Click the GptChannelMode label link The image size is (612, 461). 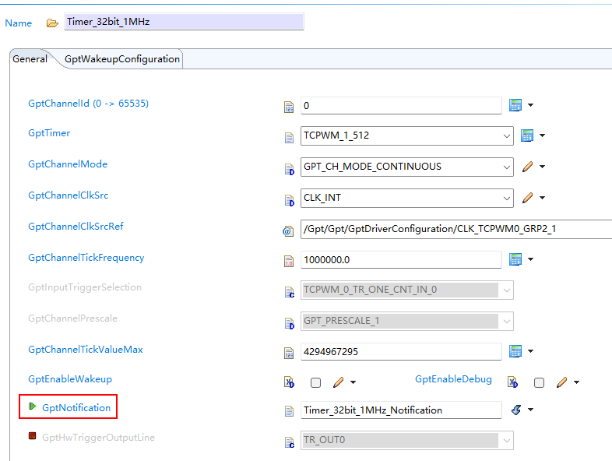tap(68, 164)
